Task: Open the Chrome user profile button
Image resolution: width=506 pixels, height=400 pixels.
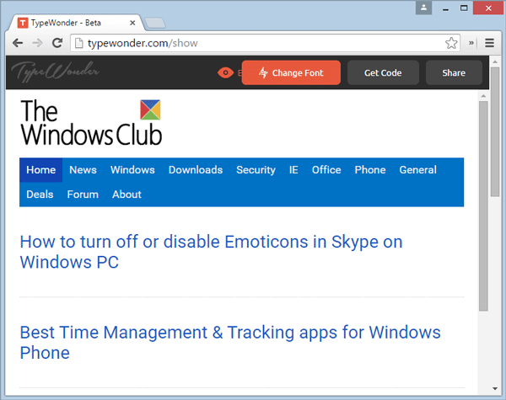Action: click(x=423, y=8)
